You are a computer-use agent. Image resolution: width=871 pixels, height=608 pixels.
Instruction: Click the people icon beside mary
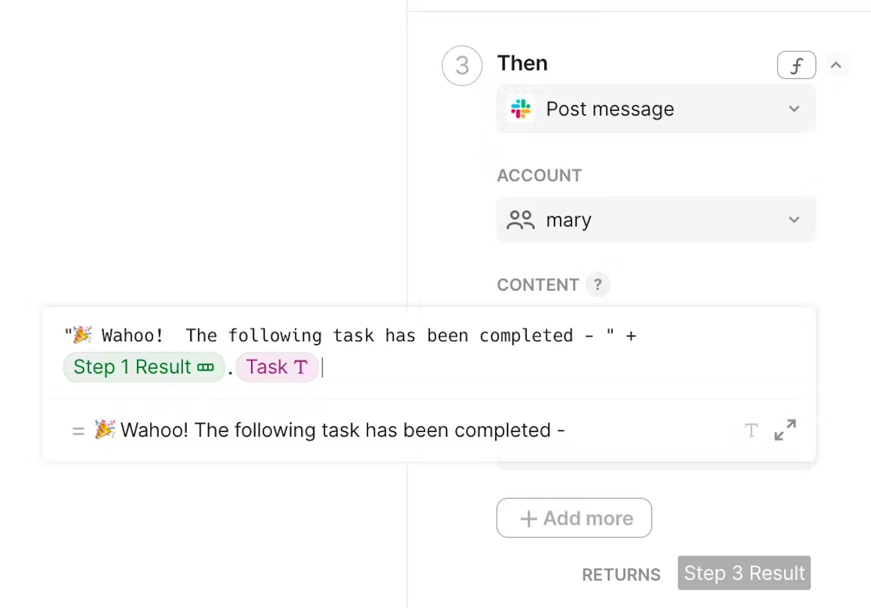click(x=520, y=220)
